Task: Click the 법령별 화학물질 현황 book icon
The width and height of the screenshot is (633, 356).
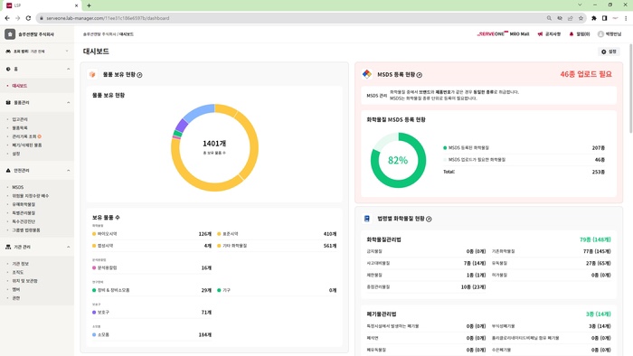Action: coord(367,219)
